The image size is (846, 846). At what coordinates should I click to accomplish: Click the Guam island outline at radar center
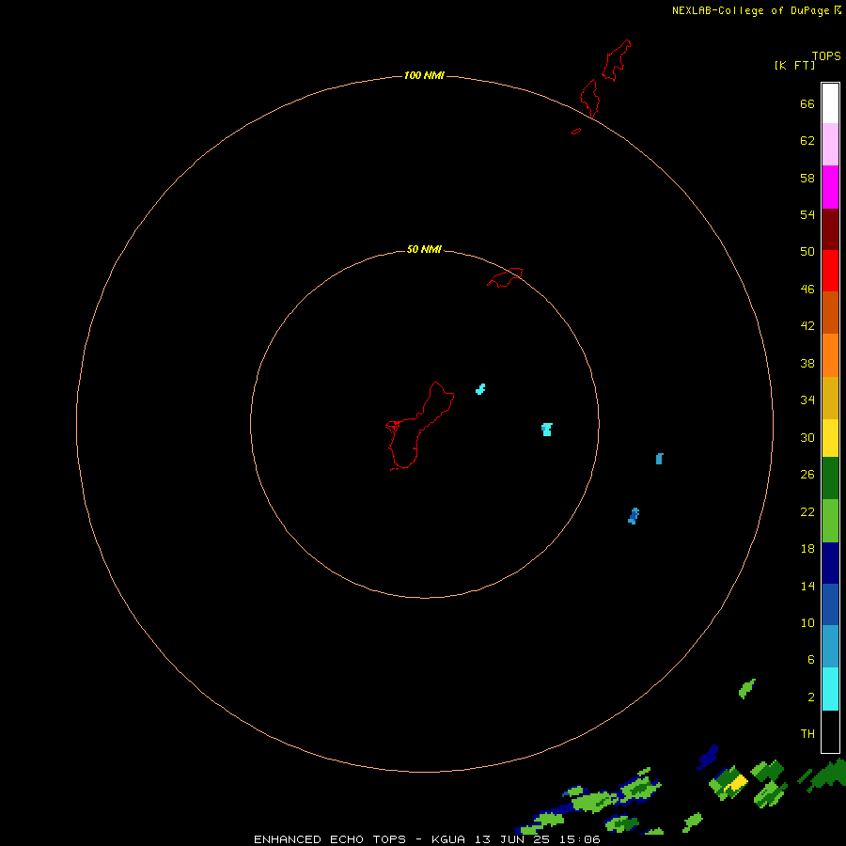tap(420, 426)
